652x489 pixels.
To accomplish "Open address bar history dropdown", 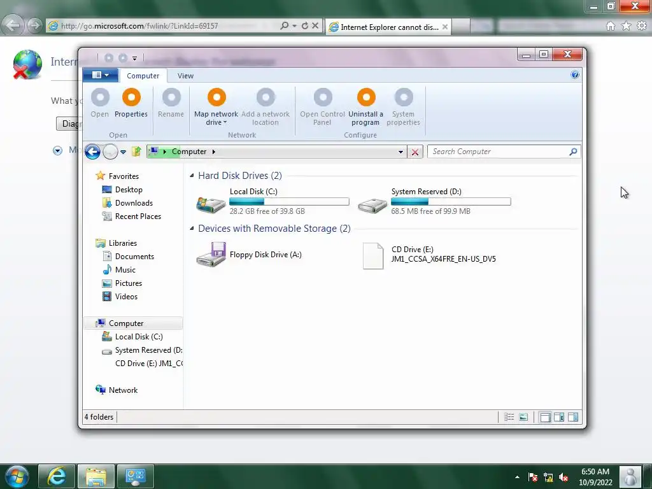I will 400,152.
